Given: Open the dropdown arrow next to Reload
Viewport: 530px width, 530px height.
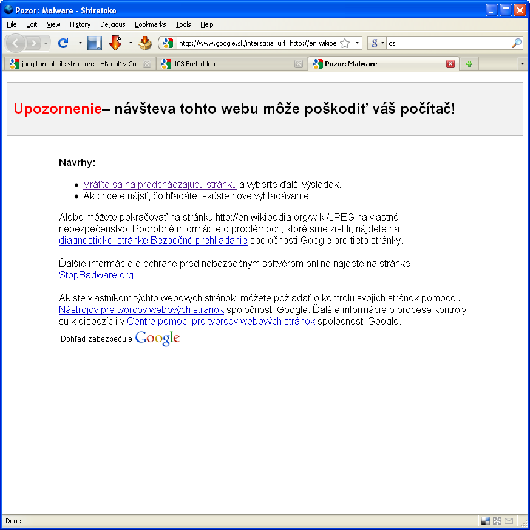Looking at the screenshot, I should pos(80,43).
